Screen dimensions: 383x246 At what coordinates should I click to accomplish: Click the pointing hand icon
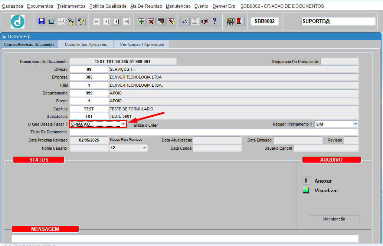click(x=205, y=21)
